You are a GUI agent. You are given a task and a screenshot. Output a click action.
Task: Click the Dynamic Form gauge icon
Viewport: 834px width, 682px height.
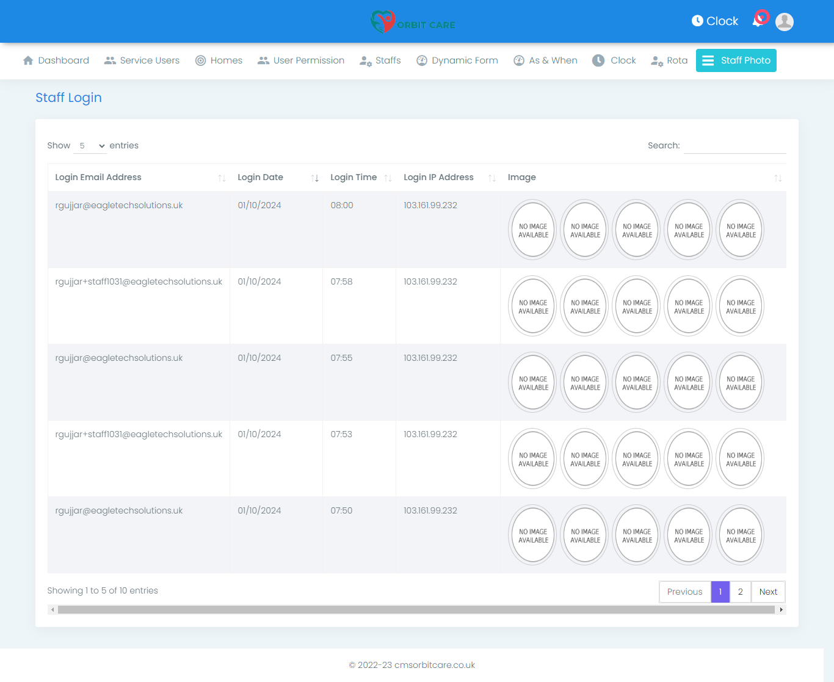coord(421,60)
